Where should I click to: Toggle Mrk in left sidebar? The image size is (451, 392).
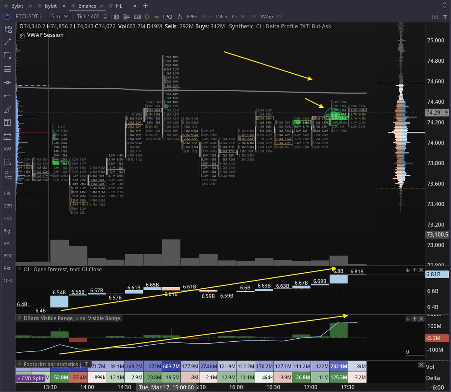[x=8, y=218]
